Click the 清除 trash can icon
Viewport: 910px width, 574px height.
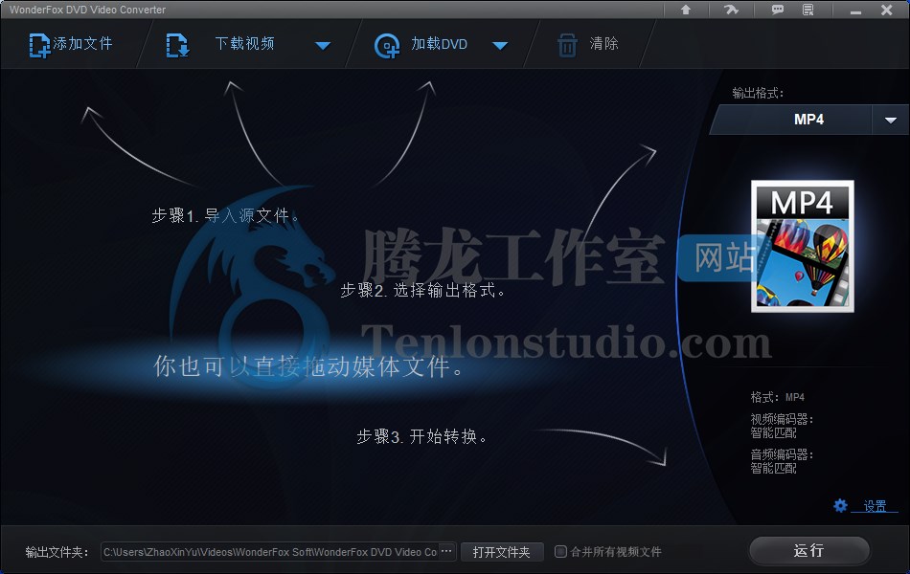click(567, 45)
